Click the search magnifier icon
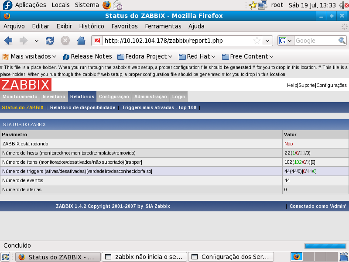The image size is (349, 262). tap(342, 41)
